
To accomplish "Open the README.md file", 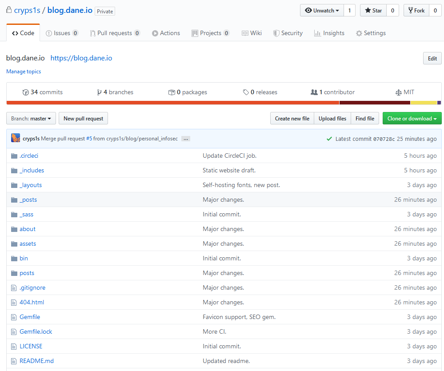I will (x=36, y=361).
